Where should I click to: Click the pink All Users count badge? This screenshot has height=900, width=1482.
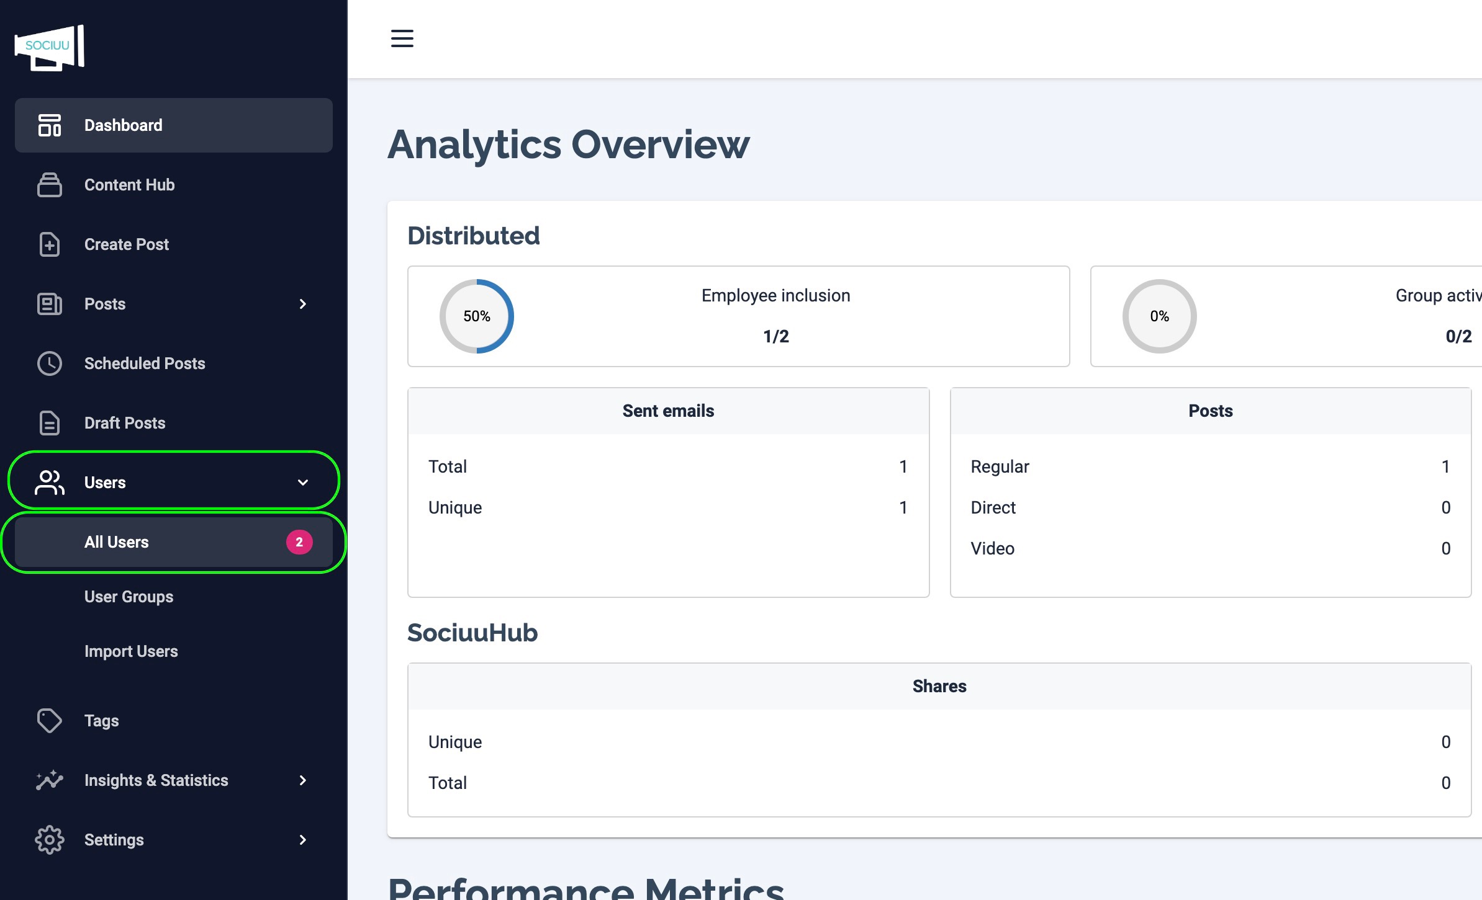coord(299,542)
